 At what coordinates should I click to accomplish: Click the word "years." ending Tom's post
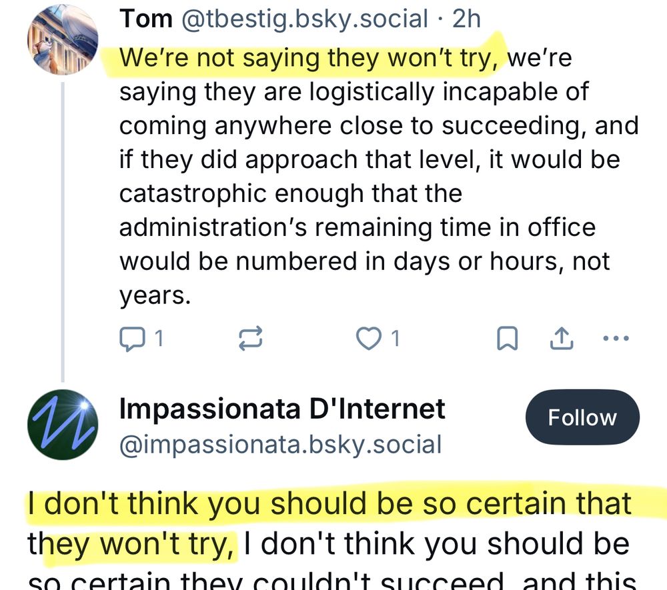(155, 295)
